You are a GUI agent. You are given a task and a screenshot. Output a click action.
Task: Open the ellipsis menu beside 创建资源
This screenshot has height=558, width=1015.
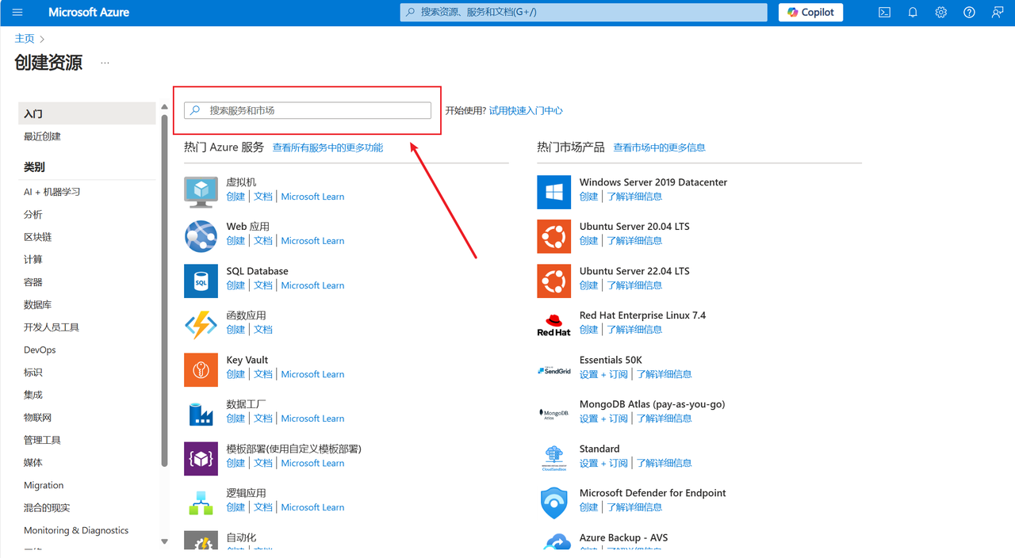105,63
